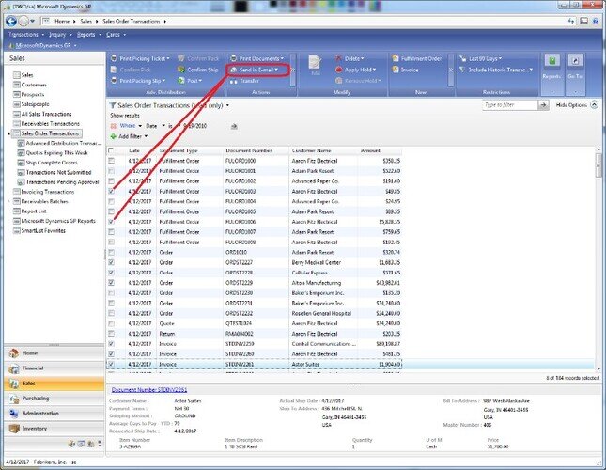Screen dimensions: 606x470
Task: Uncheck the ORDST2227 row checkbox
Action: coord(111,262)
